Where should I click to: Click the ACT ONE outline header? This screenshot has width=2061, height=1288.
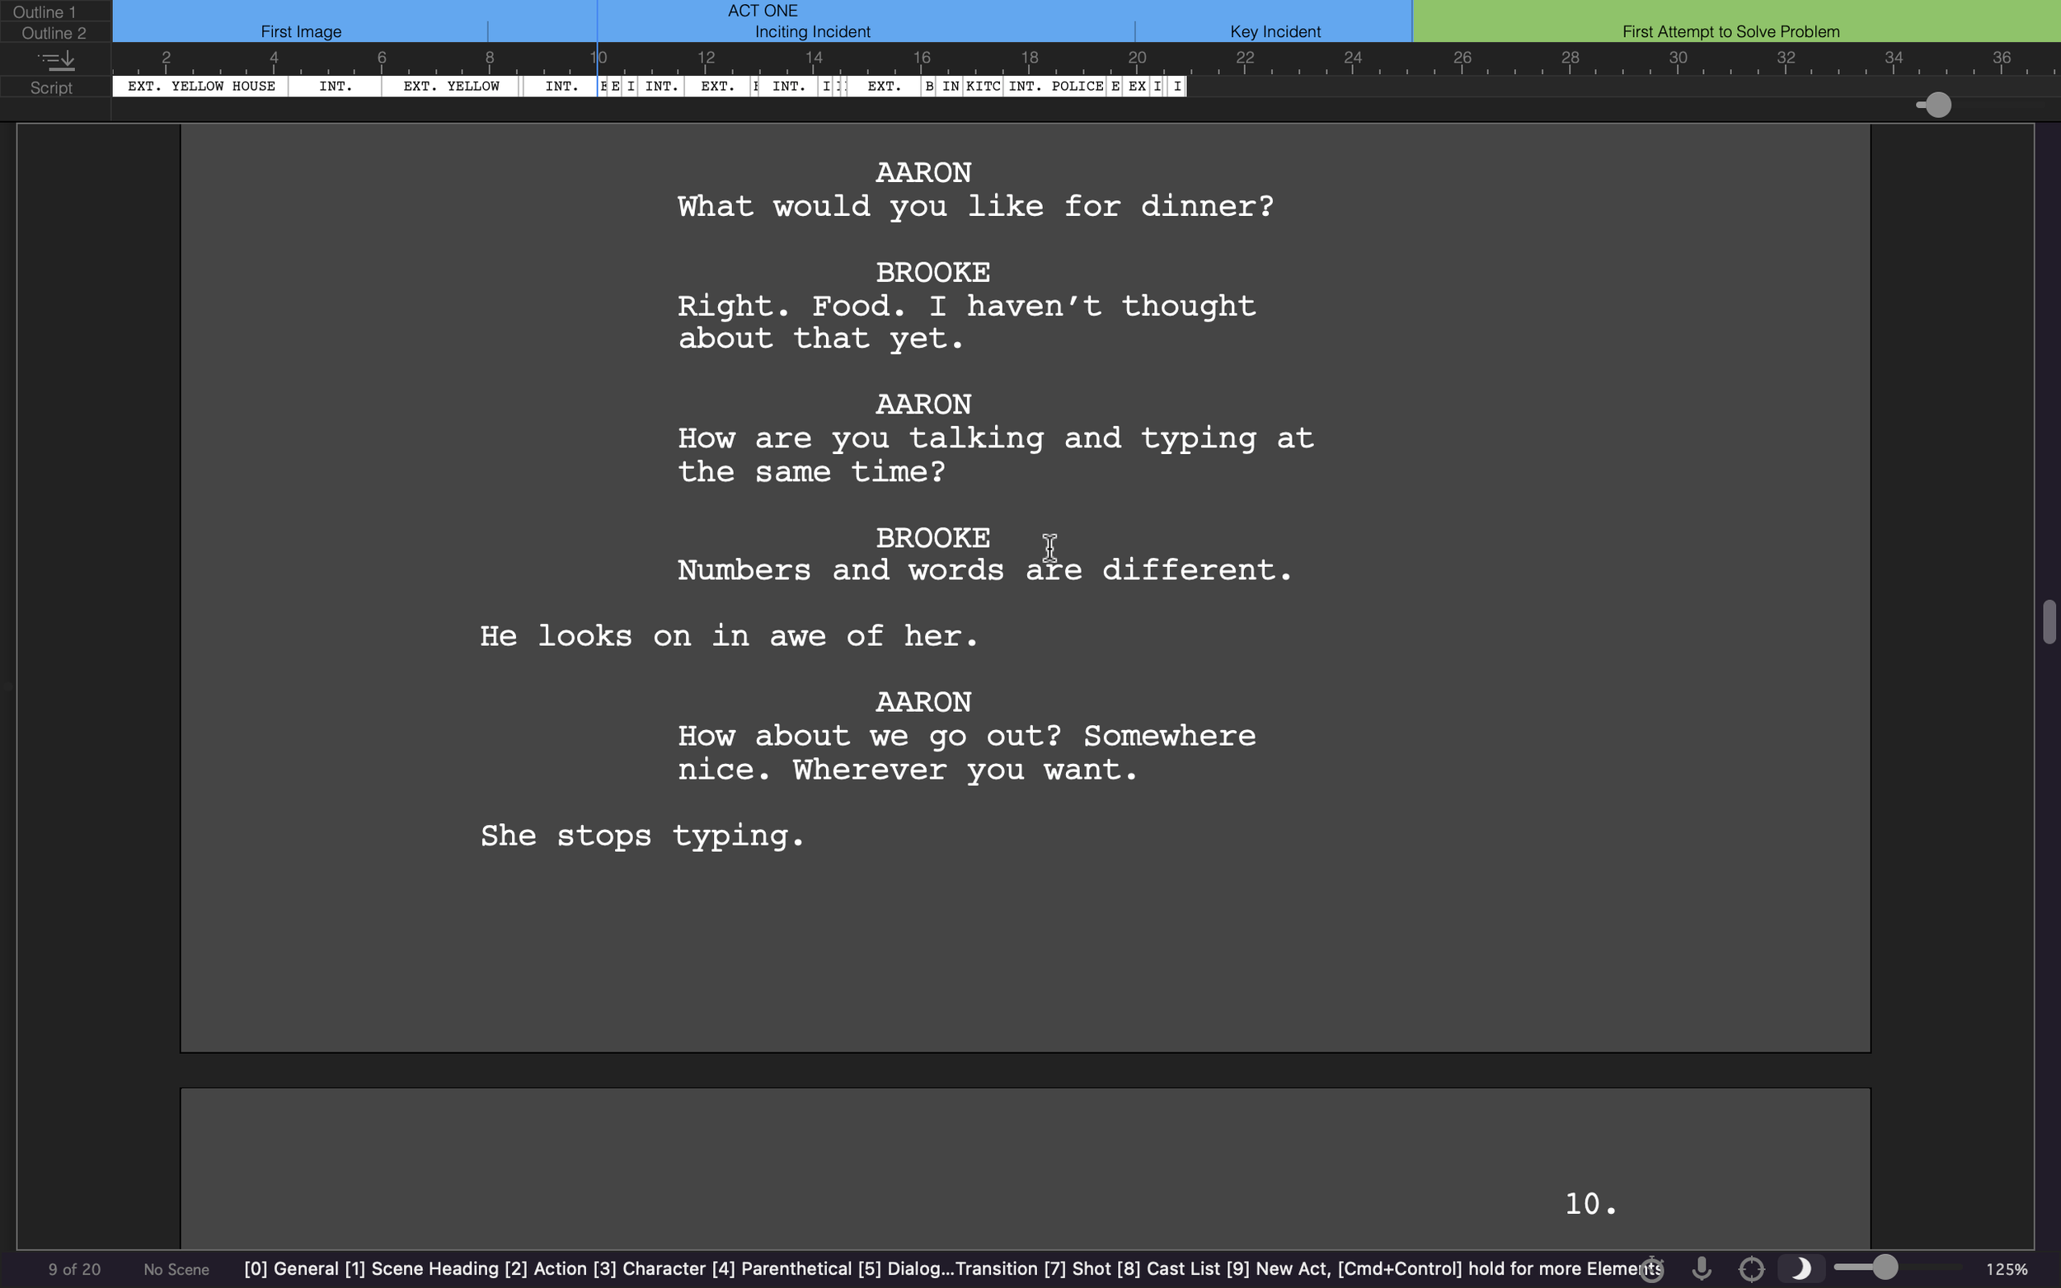(763, 10)
